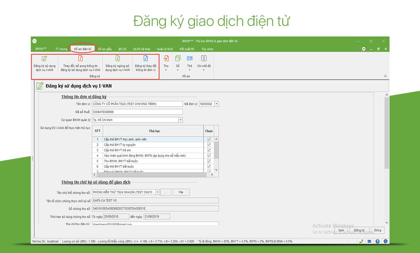Select the Đăng ký thay đổi thông tin đơn vị icon
420x253 pixels.
(145, 63)
